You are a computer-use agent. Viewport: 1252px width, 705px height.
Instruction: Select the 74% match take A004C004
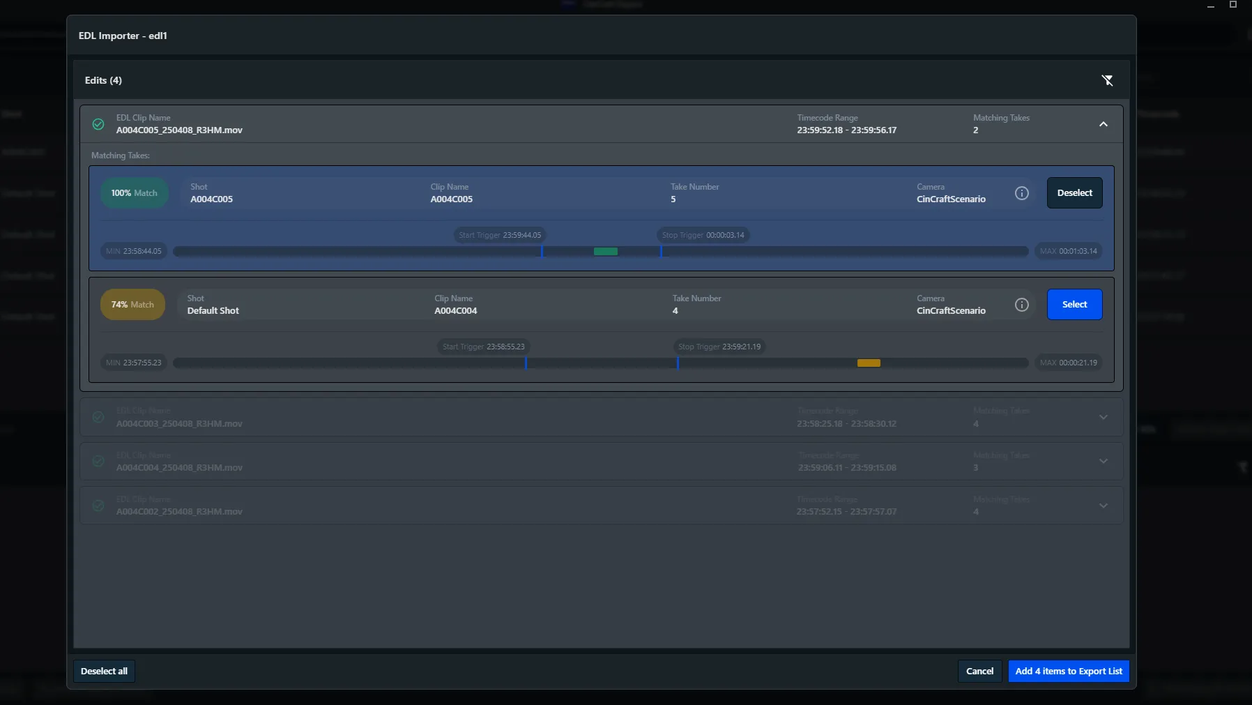(x=1074, y=305)
